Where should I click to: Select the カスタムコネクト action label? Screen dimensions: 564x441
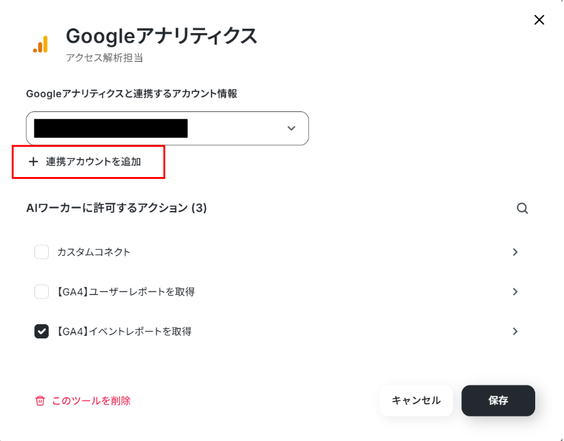93,252
